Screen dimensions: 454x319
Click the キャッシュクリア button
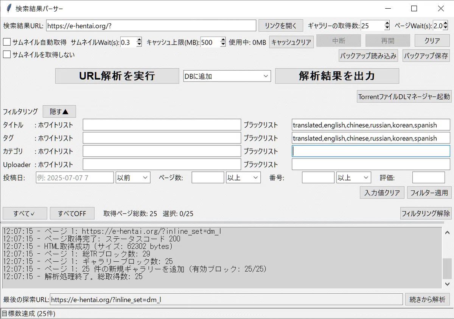pyautogui.click(x=291, y=42)
